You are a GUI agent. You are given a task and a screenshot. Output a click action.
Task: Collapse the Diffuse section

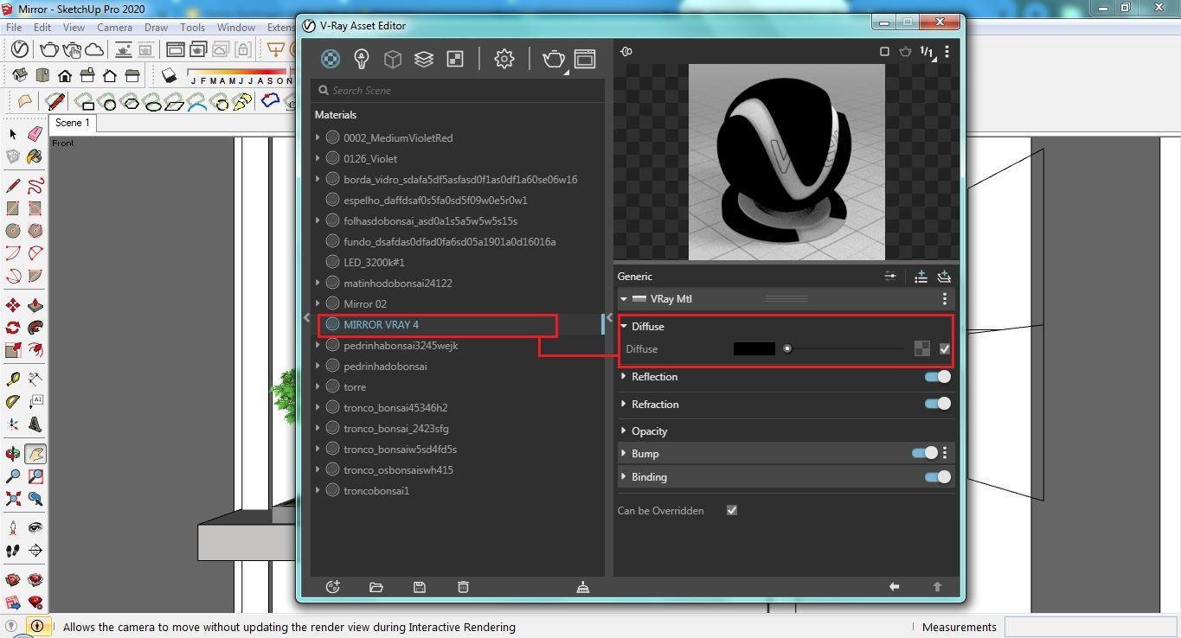coord(624,327)
